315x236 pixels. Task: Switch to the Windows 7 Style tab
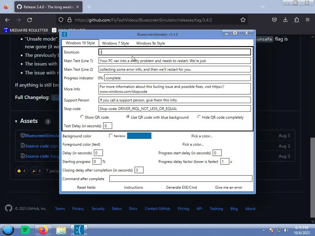point(115,43)
